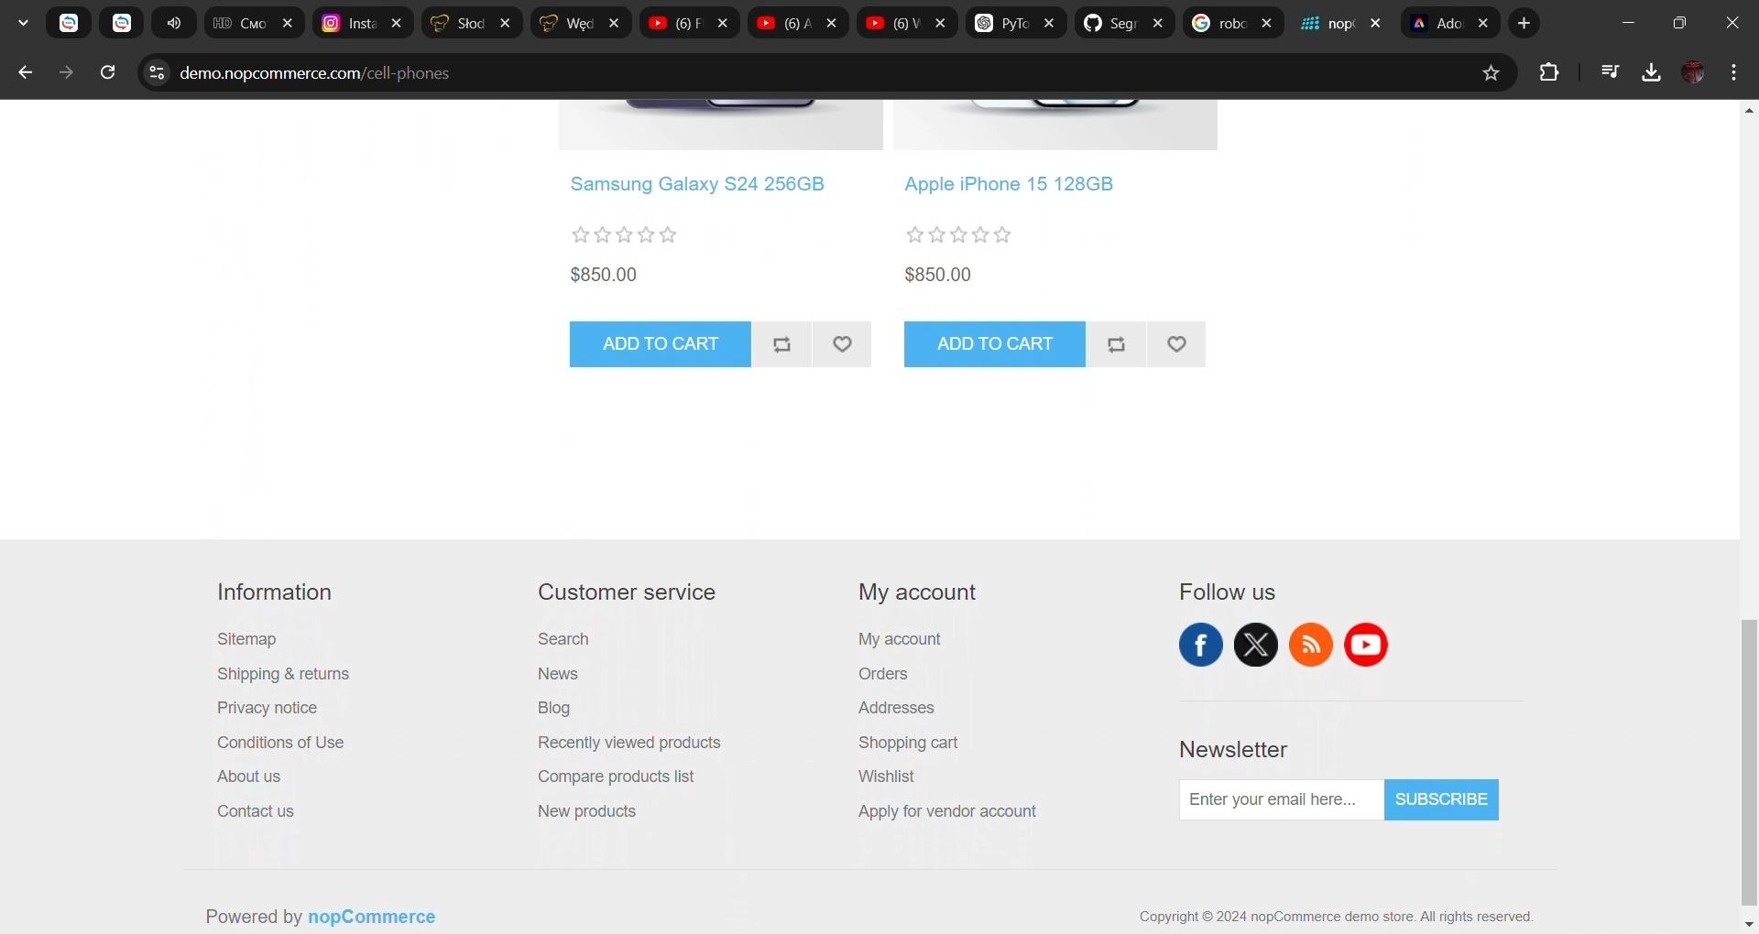
Task: Close the GitHub Segr tab
Action: (1158, 23)
